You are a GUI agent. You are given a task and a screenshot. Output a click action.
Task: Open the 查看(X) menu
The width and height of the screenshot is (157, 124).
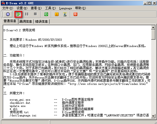point(36,8)
